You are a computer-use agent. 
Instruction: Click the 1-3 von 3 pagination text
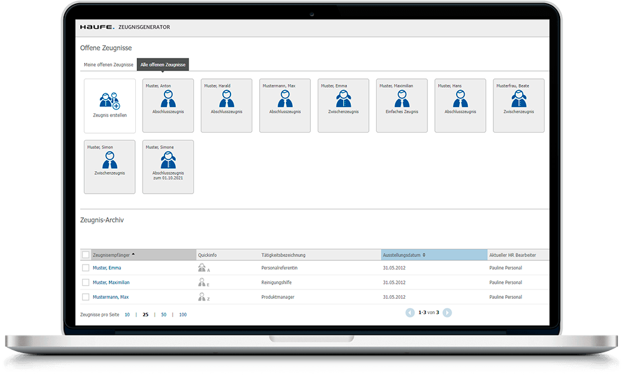(x=429, y=313)
